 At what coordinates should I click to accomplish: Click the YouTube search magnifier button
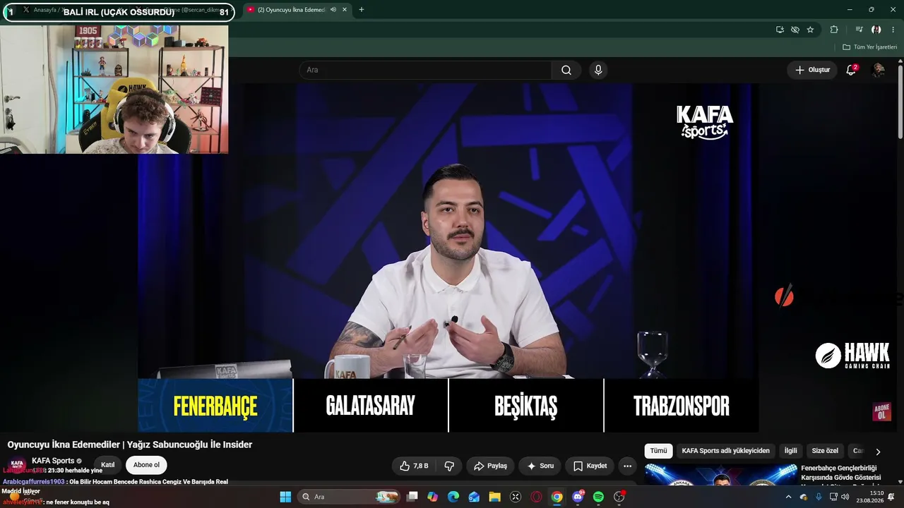coord(566,70)
